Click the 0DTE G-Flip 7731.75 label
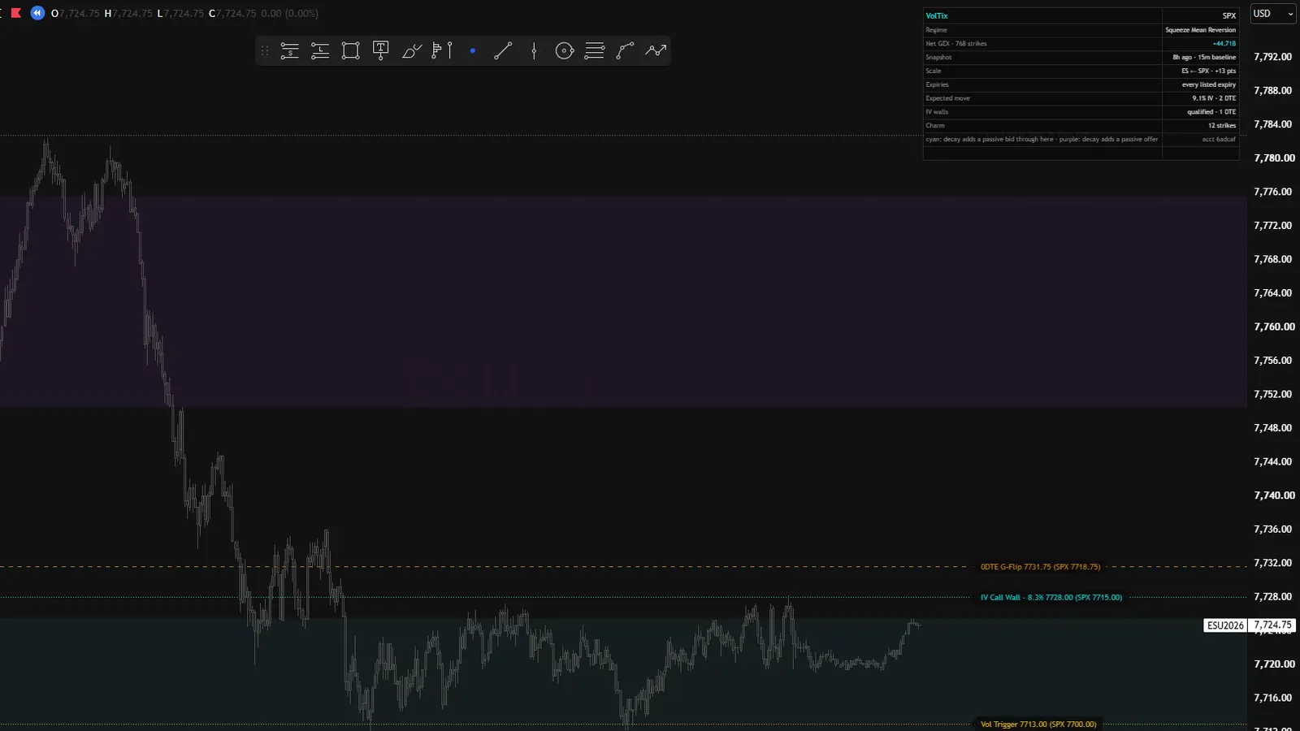 coord(1040,567)
